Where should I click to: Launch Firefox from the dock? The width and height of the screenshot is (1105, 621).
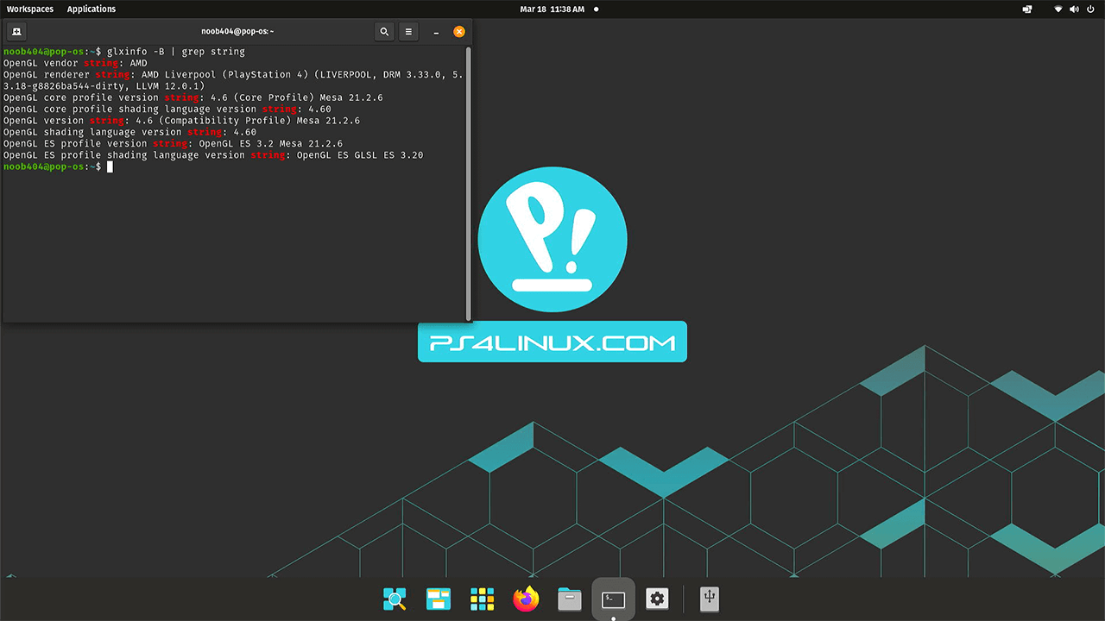coord(526,599)
